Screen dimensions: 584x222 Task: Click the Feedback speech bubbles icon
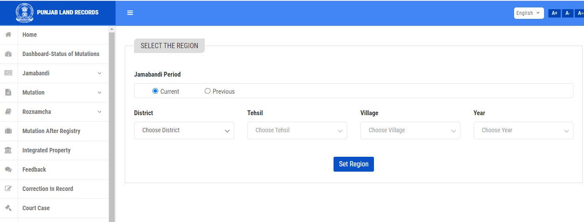coord(8,169)
